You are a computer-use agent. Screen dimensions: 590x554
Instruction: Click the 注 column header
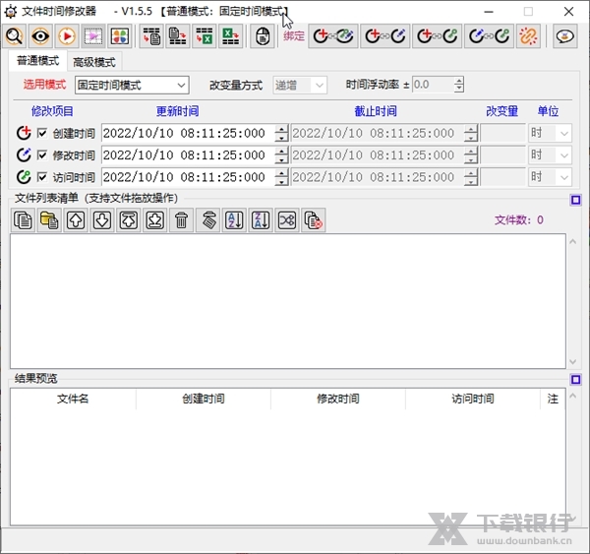coord(553,399)
